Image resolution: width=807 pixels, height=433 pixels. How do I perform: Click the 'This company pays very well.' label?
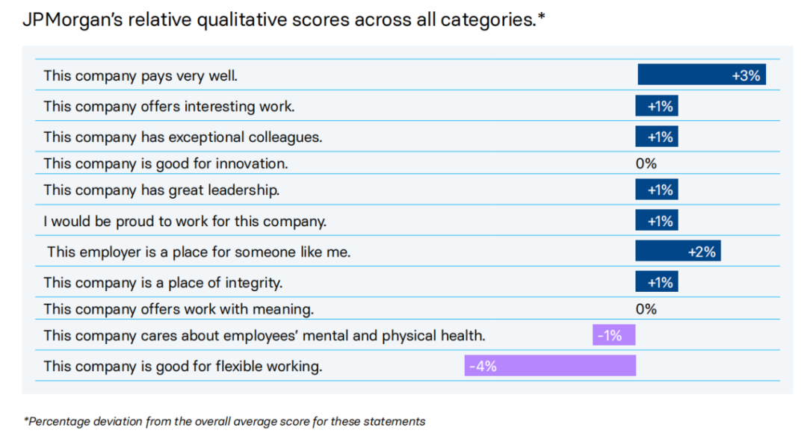(140, 75)
